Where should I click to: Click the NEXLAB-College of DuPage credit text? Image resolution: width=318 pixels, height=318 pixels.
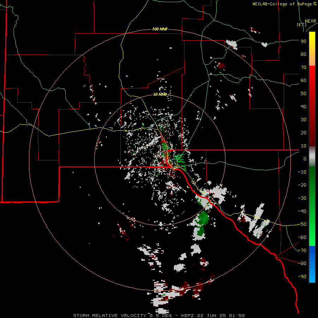click(282, 4)
